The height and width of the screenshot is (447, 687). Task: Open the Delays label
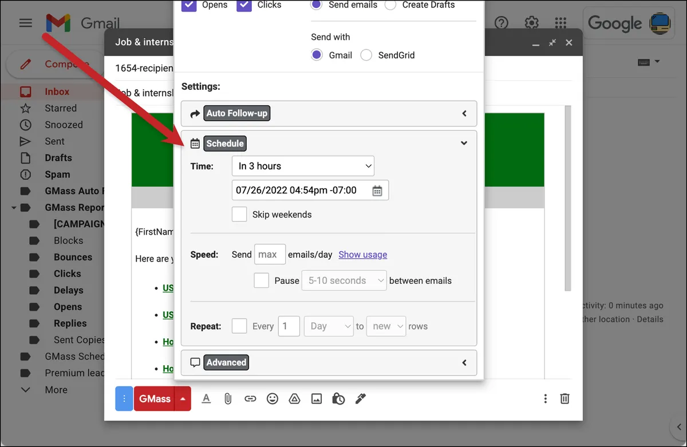(x=68, y=290)
